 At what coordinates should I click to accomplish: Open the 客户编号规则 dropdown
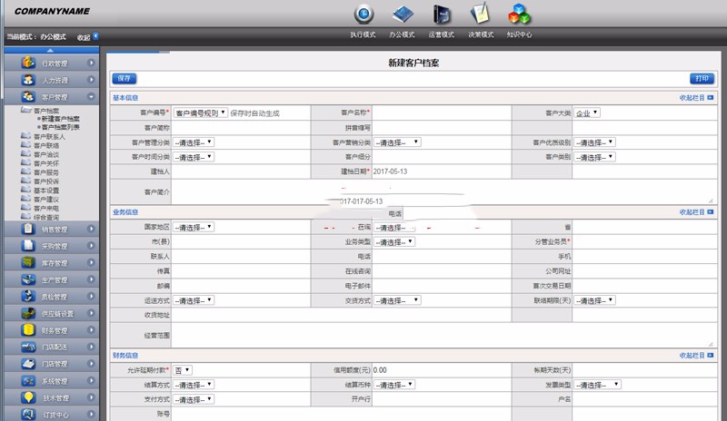pos(201,113)
